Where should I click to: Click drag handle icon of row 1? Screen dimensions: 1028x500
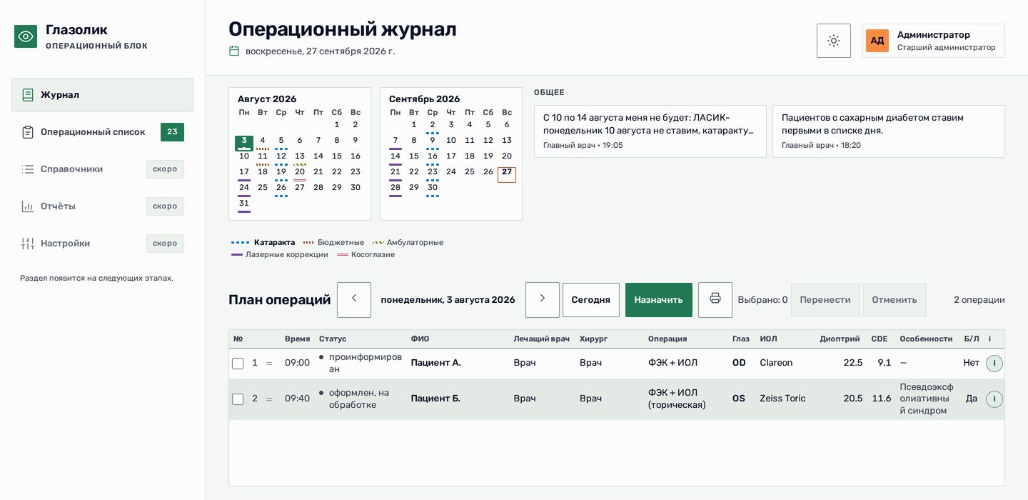click(x=269, y=363)
